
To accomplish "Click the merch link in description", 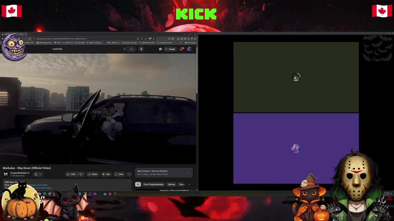I will (38, 185).
